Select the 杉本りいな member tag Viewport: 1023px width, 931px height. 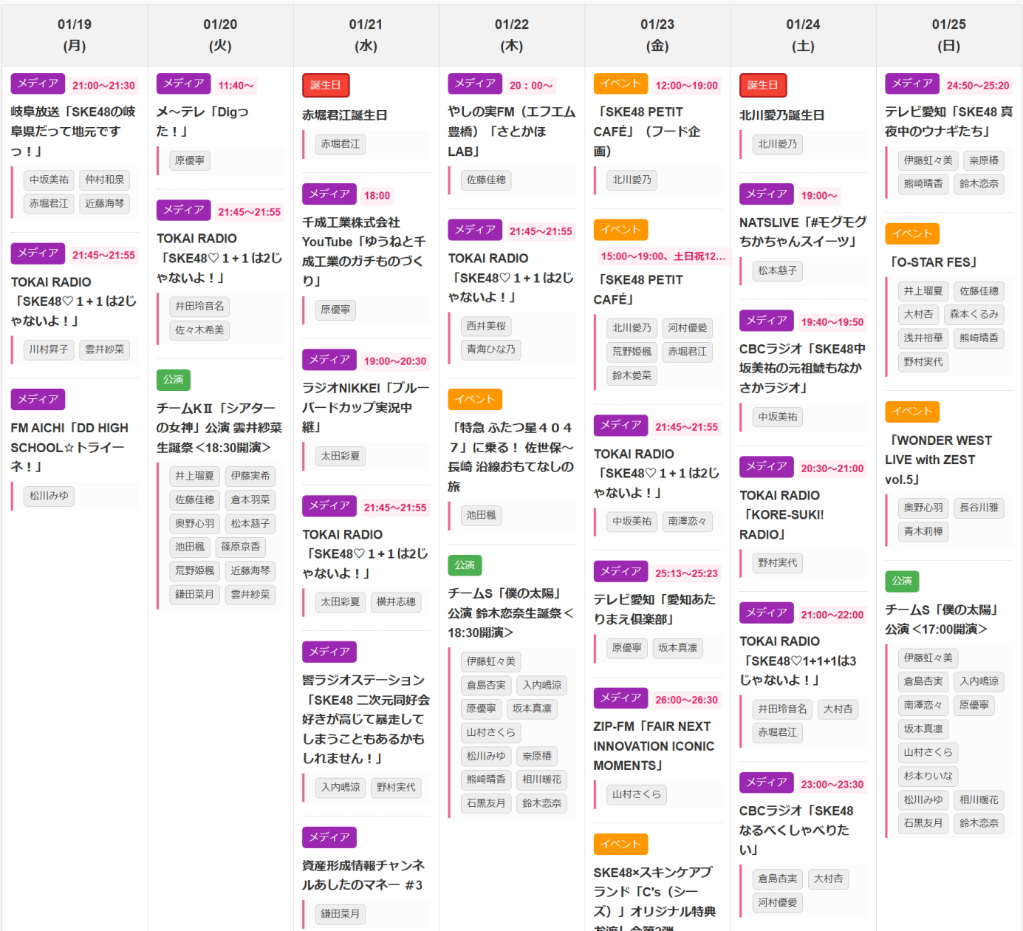[928, 776]
